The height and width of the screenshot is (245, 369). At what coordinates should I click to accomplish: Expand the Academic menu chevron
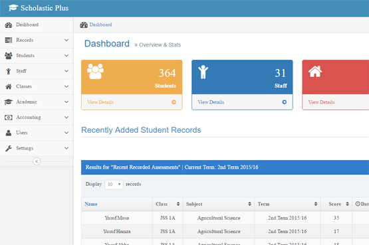[66, 102]
